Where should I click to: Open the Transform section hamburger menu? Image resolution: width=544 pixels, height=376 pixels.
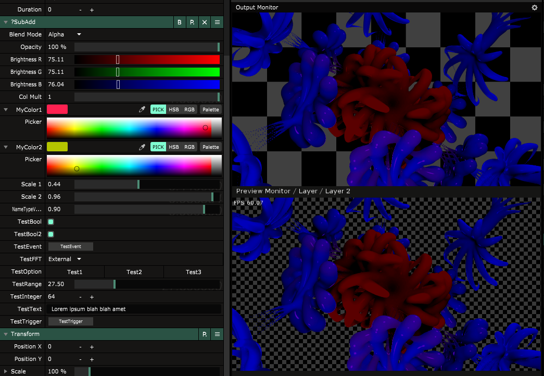217,334
